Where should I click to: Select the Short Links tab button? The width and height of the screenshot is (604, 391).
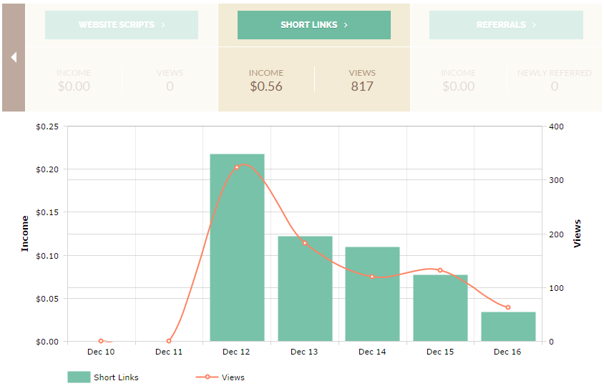pyautogui.click(x=314, y=25)
